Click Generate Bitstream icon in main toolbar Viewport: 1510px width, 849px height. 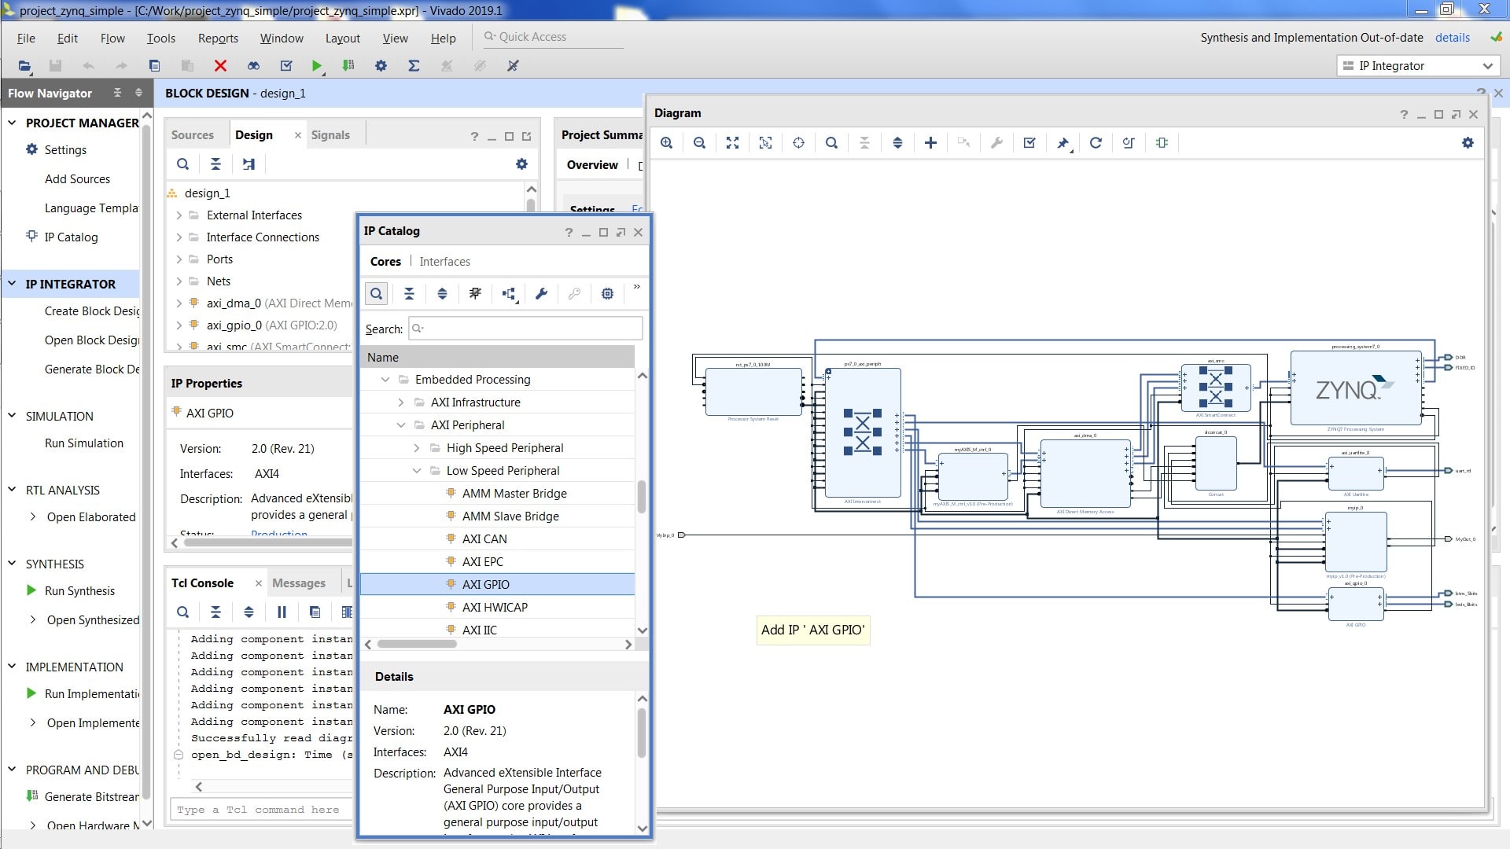(348, 66)
